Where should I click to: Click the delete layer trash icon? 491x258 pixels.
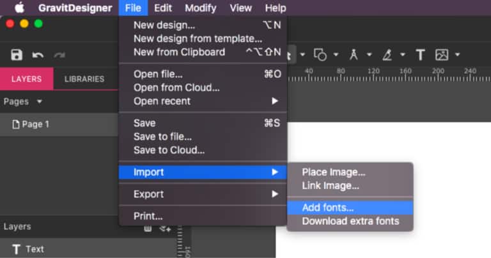pos(148,228)
